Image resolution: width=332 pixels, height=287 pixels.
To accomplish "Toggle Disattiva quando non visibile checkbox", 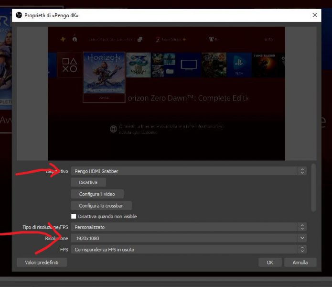I will 74,216.
